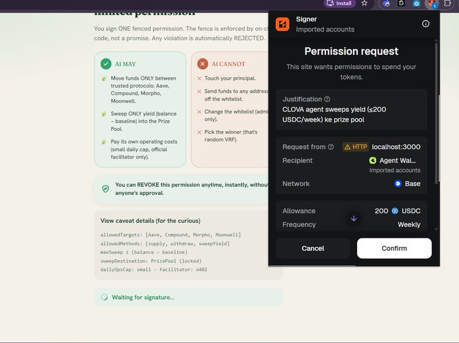
Task: Click the Waiting for signature spinner
Action: click(104, 297)
